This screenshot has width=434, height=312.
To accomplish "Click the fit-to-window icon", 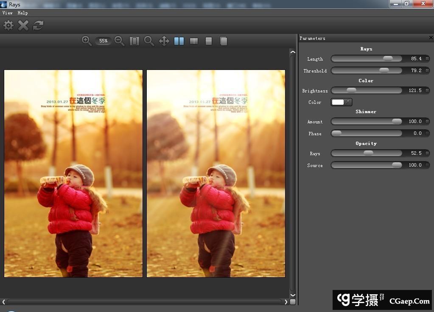I will click(134, 41).
